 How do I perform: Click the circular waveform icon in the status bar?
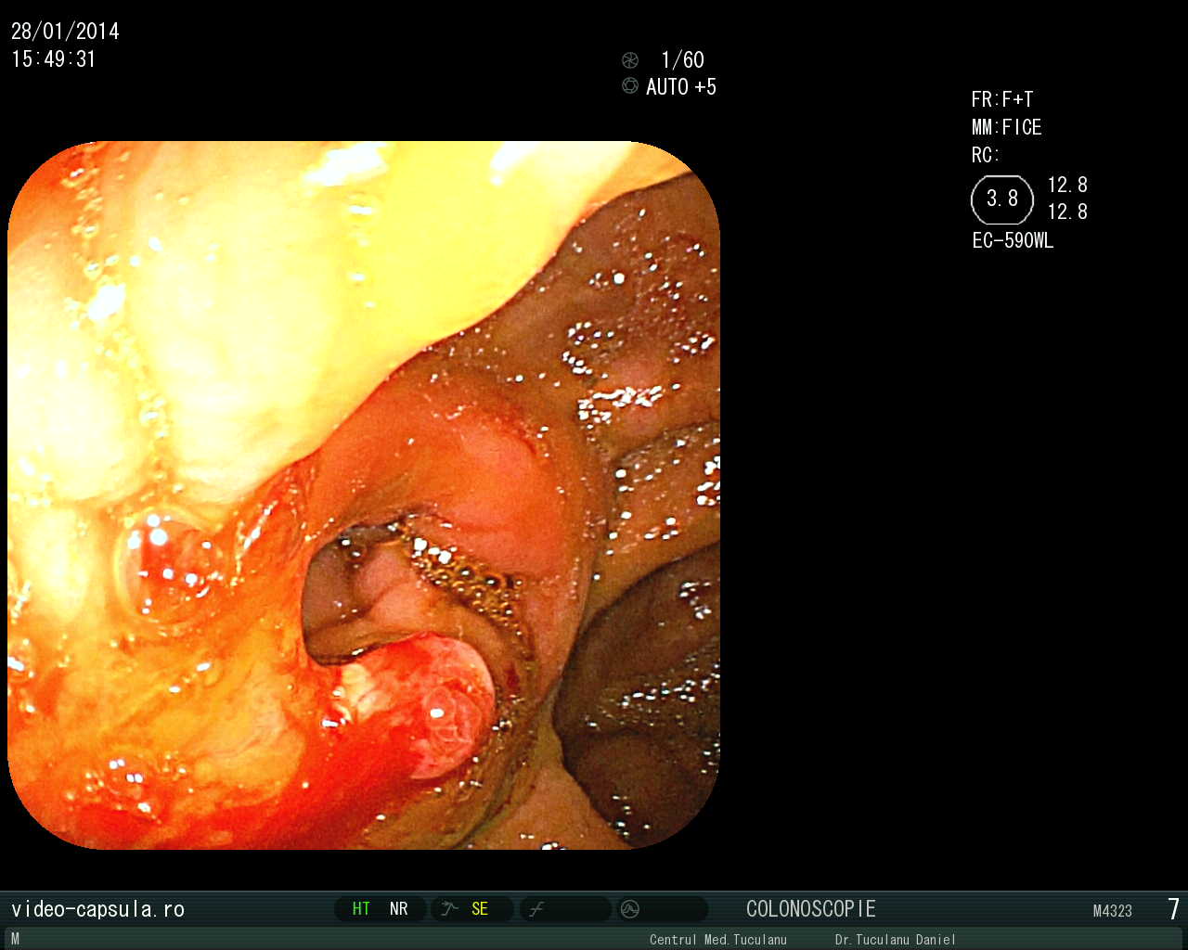tap(630, 909)
